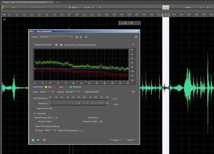
Task: Click the Noise Reduction percentage value
Action: (113, 99)
